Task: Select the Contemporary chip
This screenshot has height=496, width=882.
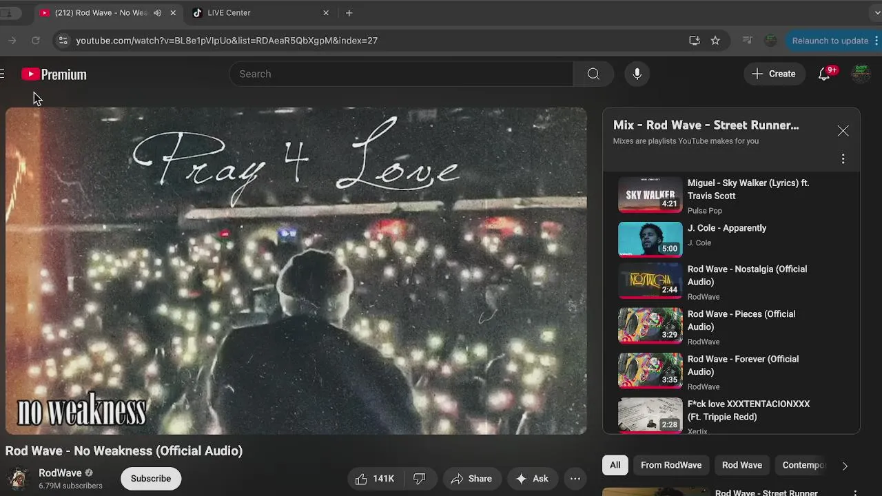Action: click(803, 465)
